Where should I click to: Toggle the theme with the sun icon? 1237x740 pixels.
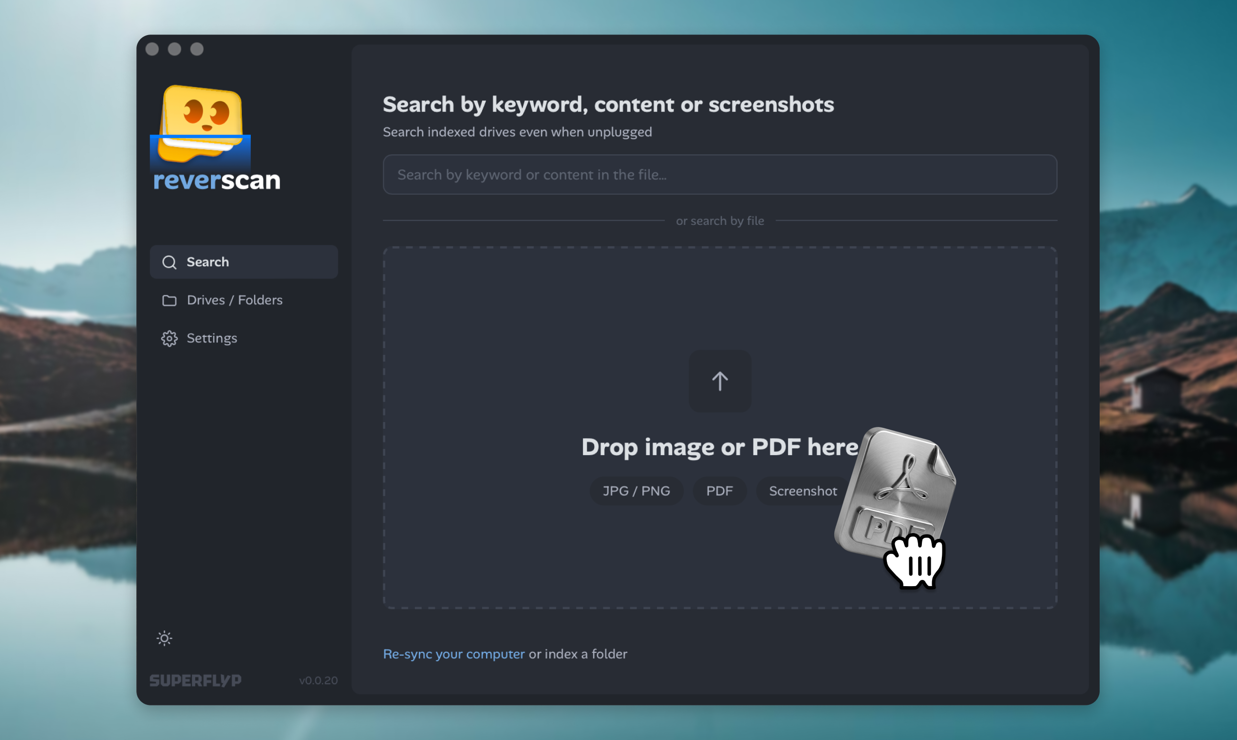pos(164,638)
